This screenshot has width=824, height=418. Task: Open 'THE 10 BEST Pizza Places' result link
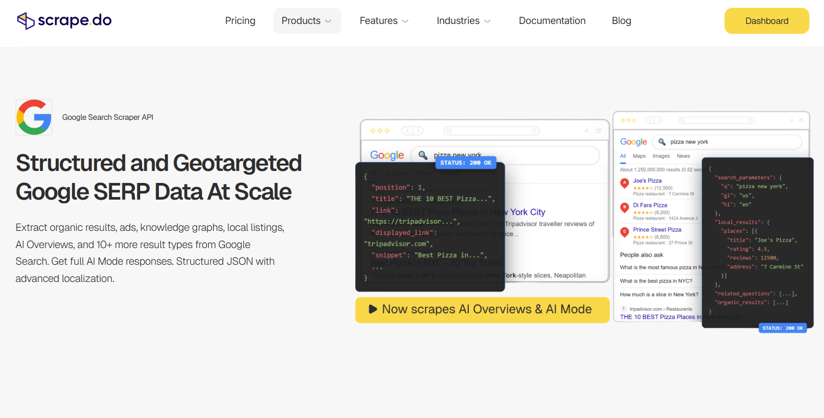(661, 317)
